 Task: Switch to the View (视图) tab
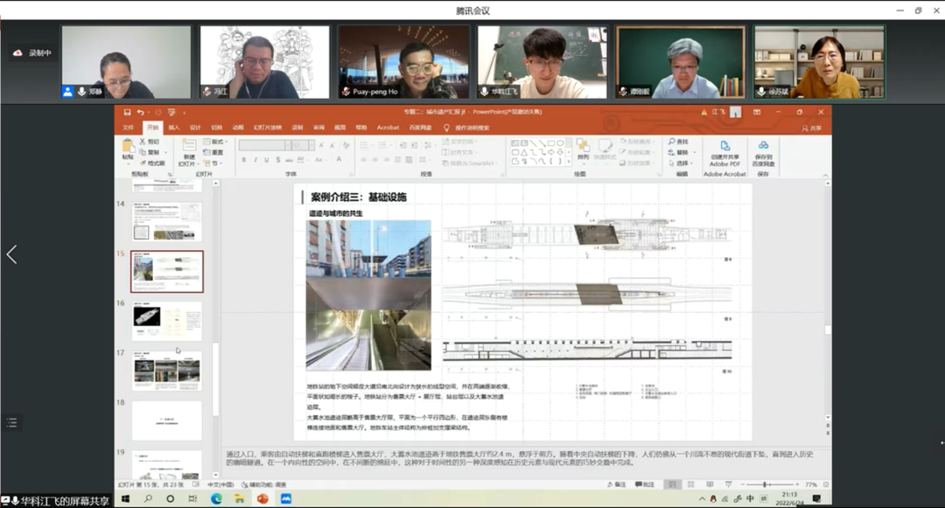coord(339,128)
